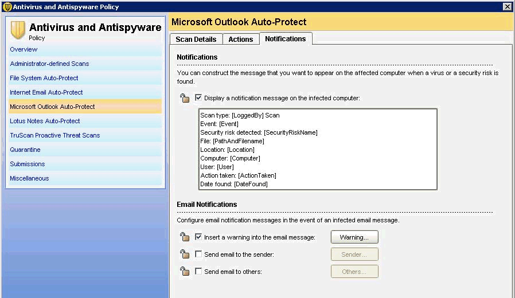Open Administrator-defined Scans settings
The width and height of the screenshot is (515, 298).
(49, 64)
